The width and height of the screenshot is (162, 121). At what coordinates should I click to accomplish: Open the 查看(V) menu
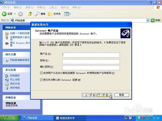click(29, 7)
